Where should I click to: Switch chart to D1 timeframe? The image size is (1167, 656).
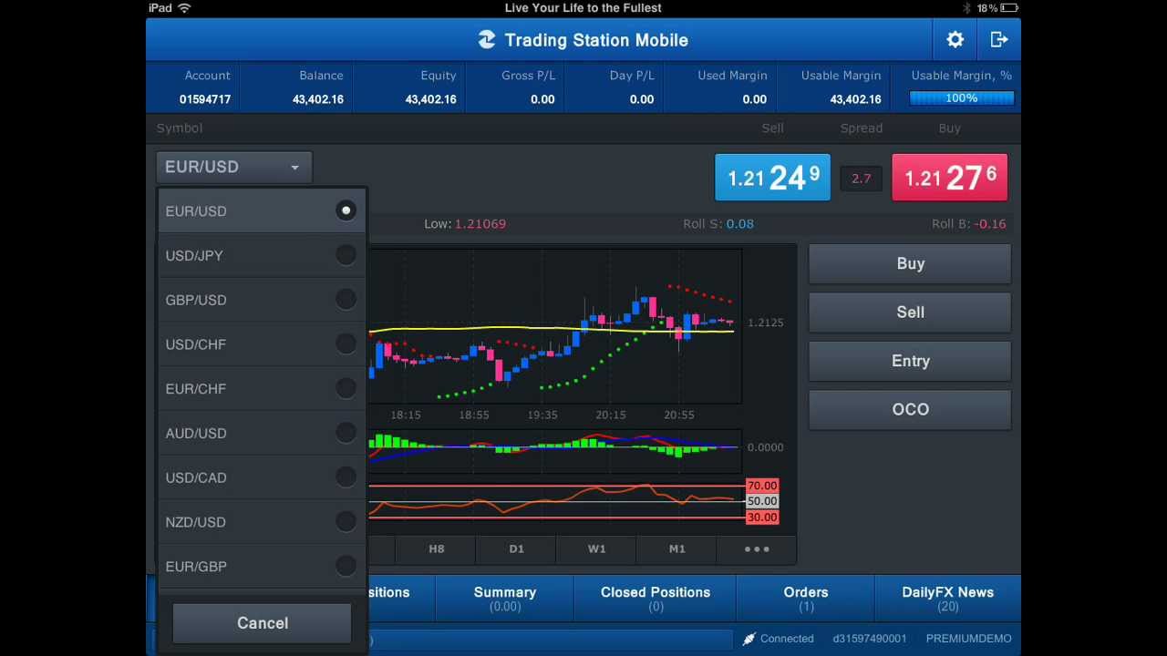[x=516, y=548]
